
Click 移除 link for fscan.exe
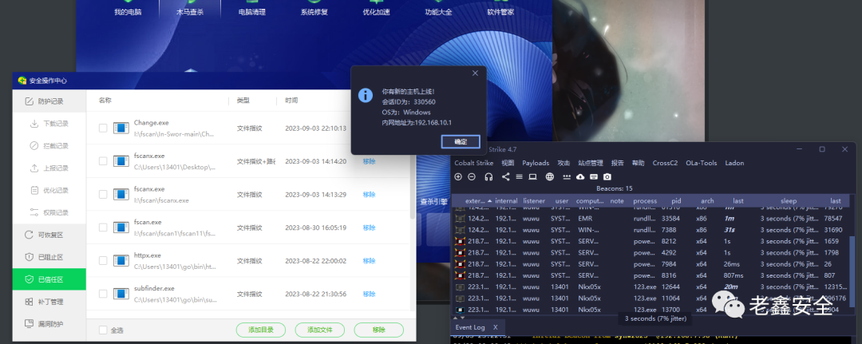[369, 227]
